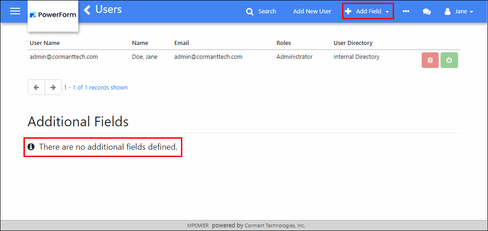
Task: Click Cormant Technologies, Inc. footer text
Action: (x=275, y=226)
